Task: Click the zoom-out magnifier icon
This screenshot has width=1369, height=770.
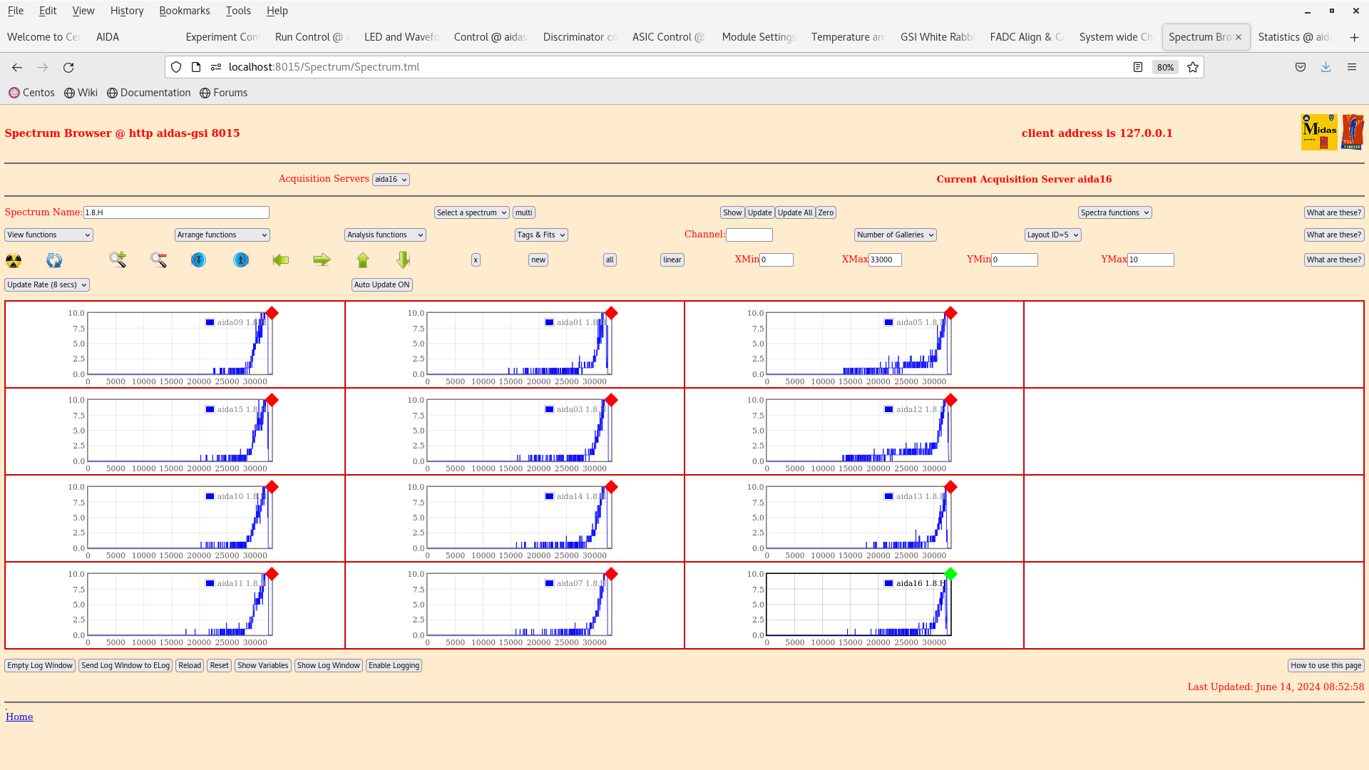Action: [x=159, y=260]
